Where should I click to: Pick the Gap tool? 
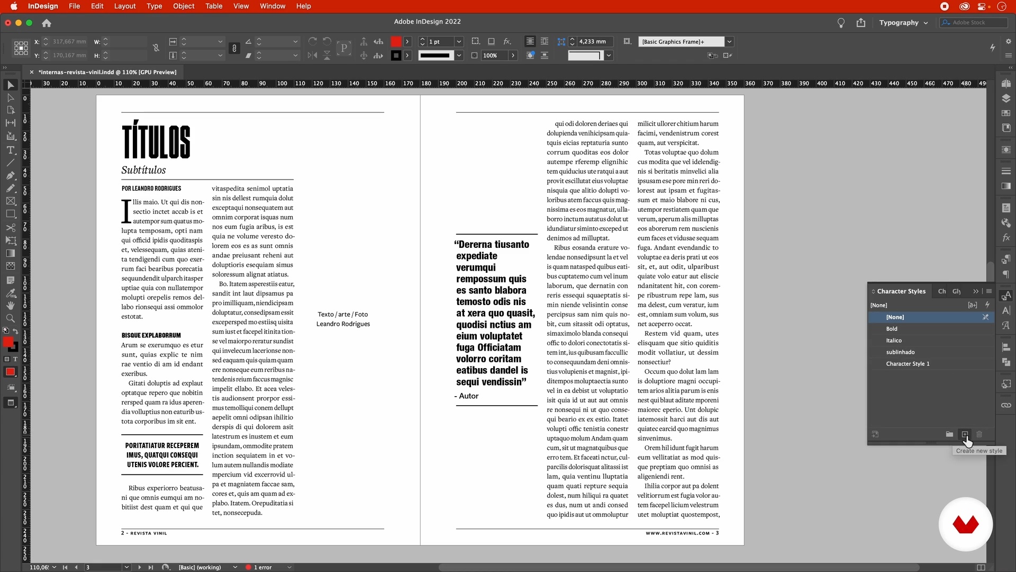pyautogui.click(x=11, y=123)
